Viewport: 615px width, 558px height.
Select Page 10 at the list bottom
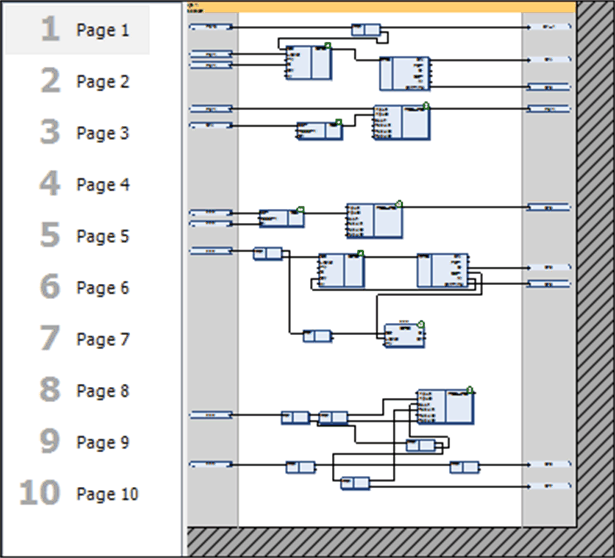pyautogui.click(x=107, y=494)
